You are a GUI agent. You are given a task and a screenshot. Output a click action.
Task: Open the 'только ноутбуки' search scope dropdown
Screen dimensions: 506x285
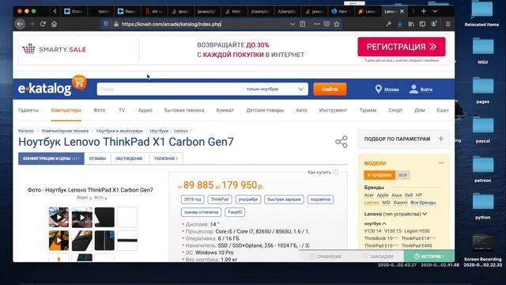(274, 89)
